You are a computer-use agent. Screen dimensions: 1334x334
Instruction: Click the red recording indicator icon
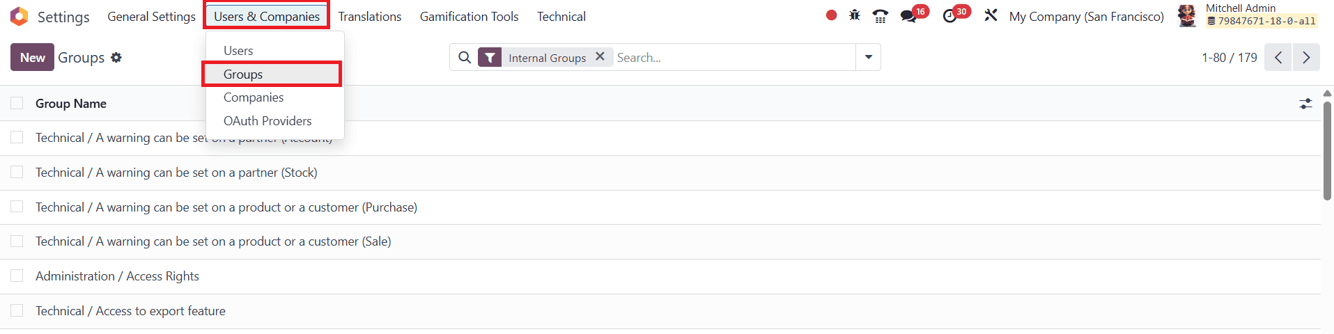831,15
